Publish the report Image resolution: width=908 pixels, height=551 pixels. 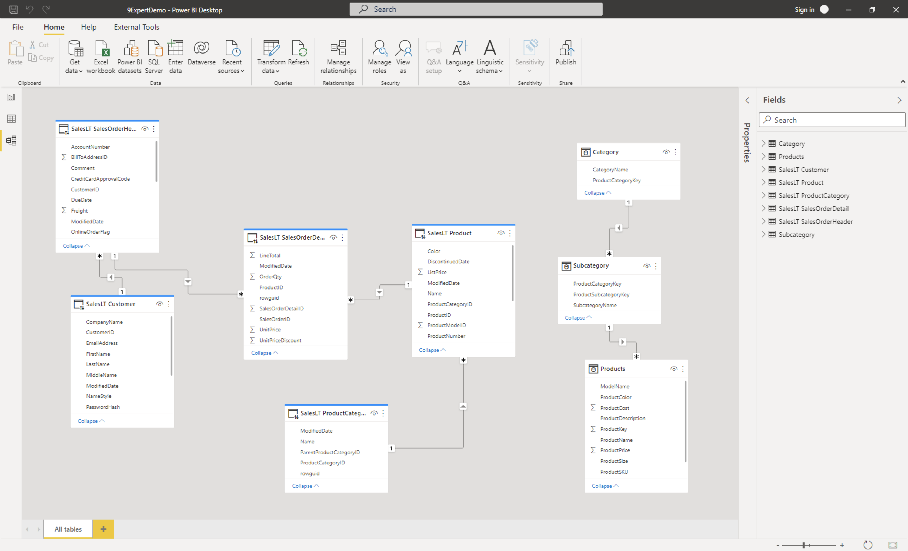(566, 53)
